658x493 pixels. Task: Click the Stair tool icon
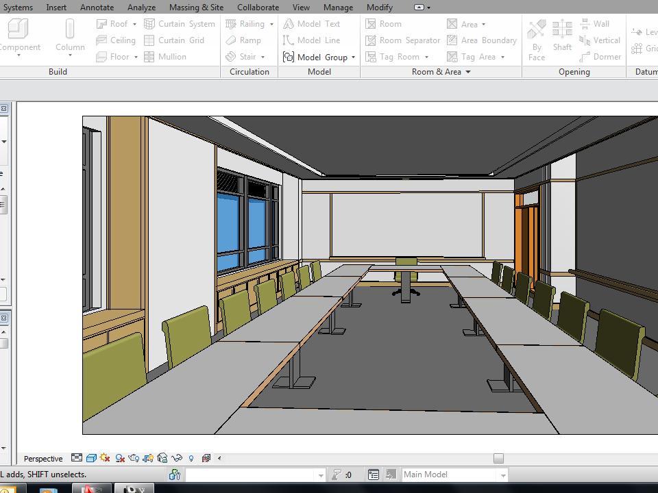(232, 57)
